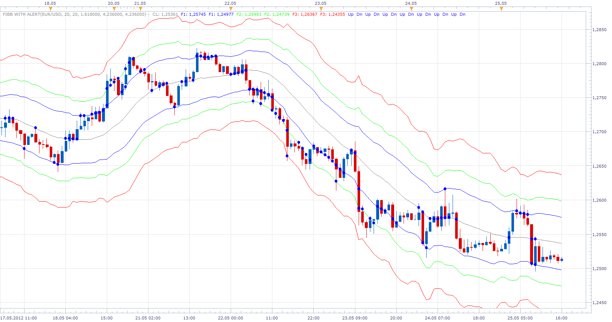Screen dimensions: 612x322
Task: Click the 11:00 label right of 22.05 00:00
Action: coord(272,318)
